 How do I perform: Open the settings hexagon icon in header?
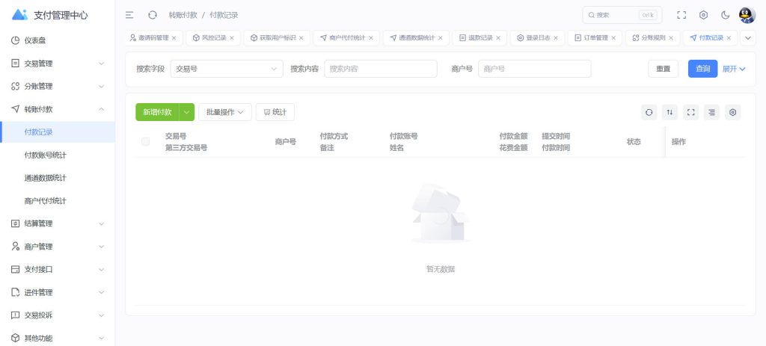tap(703, 15)
